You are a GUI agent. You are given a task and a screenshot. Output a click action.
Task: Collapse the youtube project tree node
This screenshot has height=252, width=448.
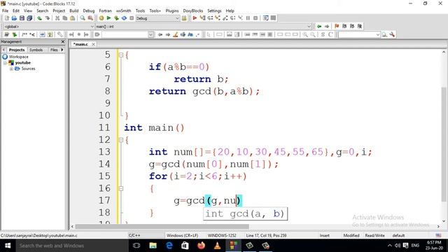(5, 62)
